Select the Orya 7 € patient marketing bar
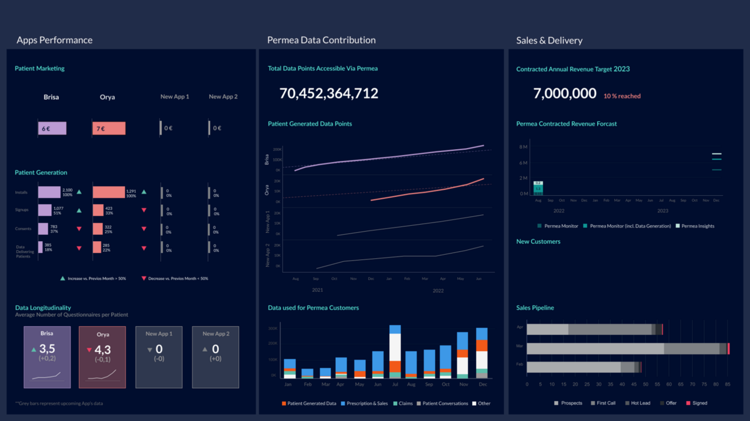The width and height of the screenshot is (750, 421). [109, 129]
